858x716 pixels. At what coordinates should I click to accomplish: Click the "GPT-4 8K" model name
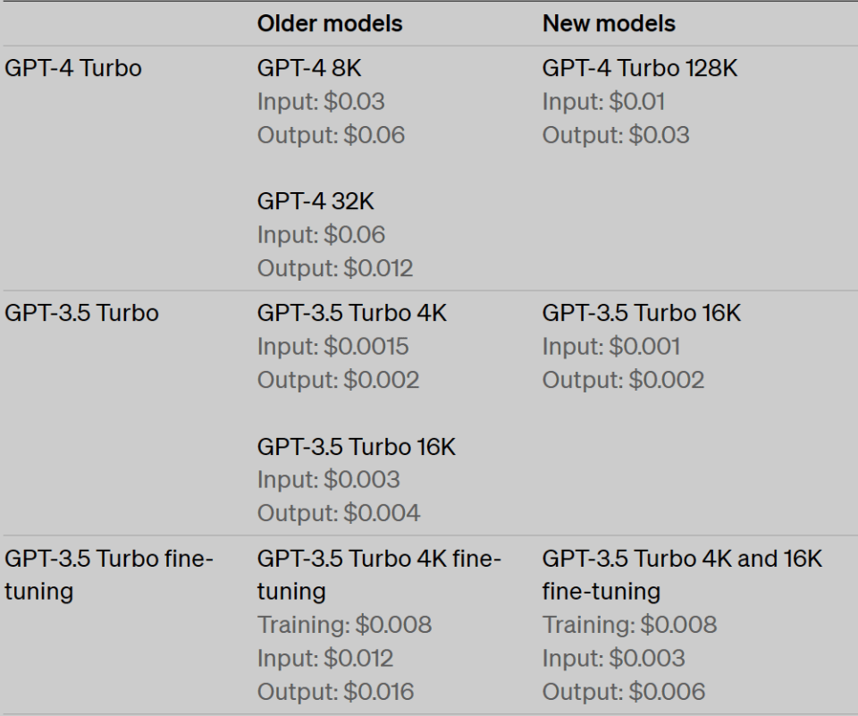tap(309, 69)
